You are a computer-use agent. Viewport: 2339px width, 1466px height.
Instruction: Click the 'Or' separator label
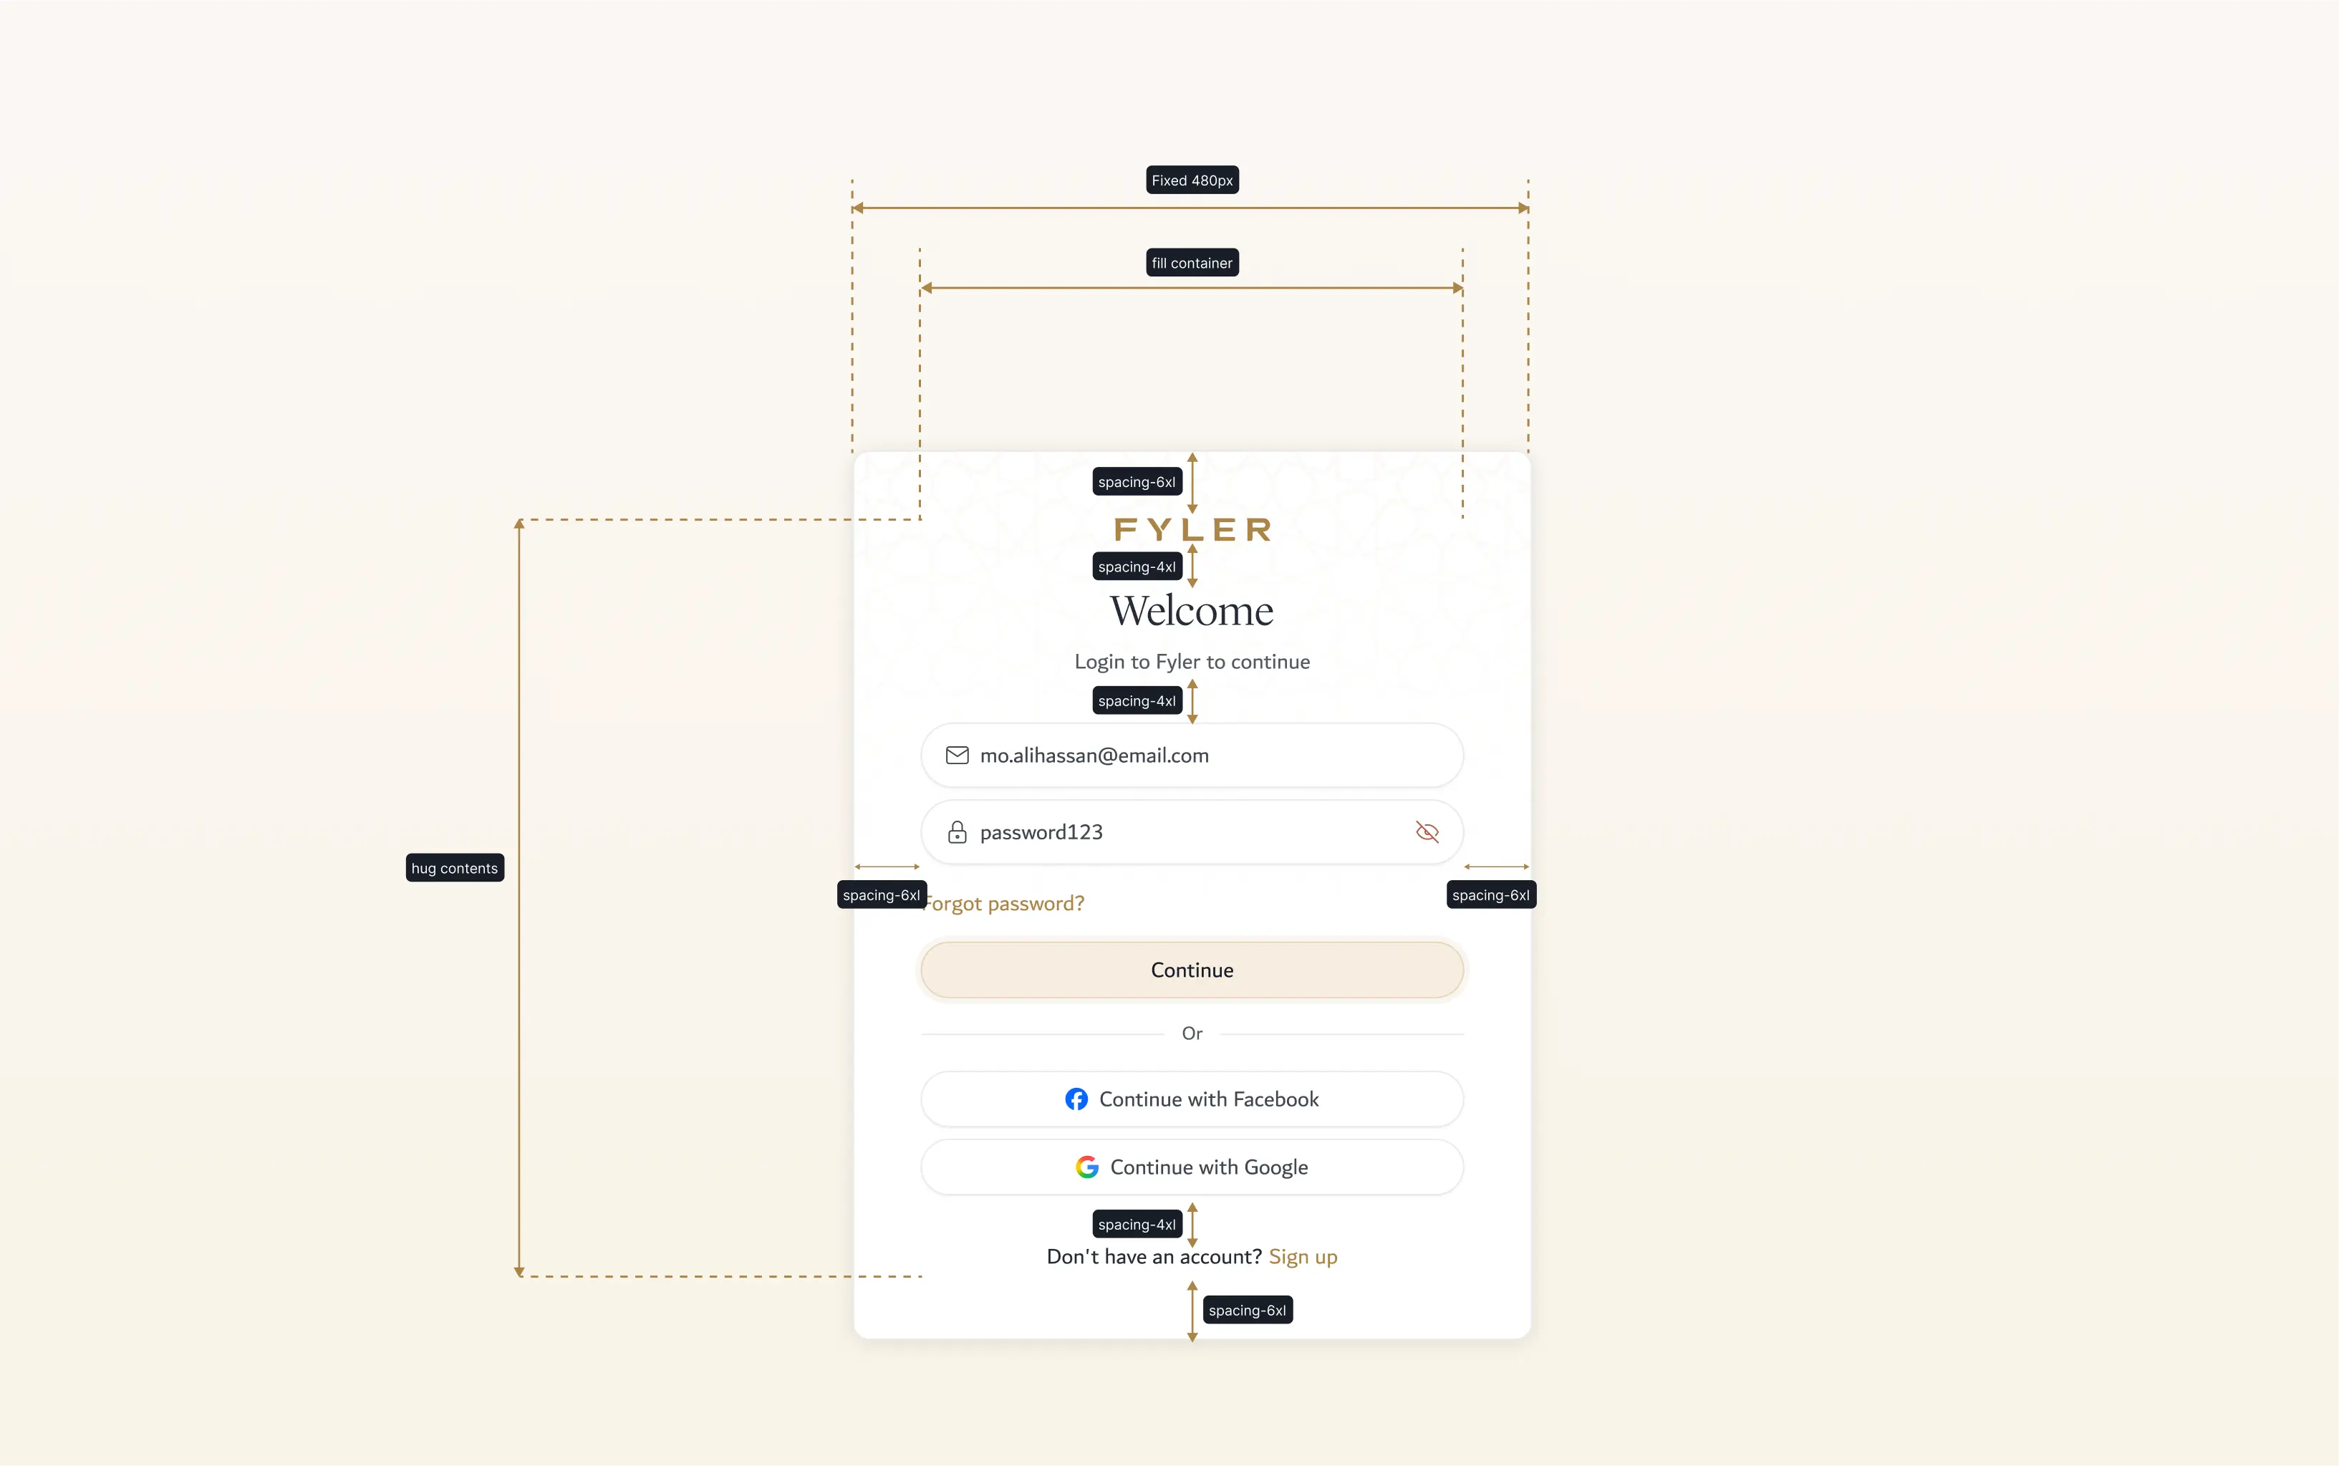click(x=1191, y=1033)
